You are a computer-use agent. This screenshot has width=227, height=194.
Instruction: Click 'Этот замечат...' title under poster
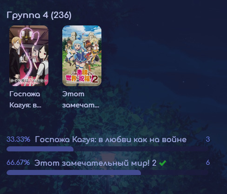[x=80, y=100]
